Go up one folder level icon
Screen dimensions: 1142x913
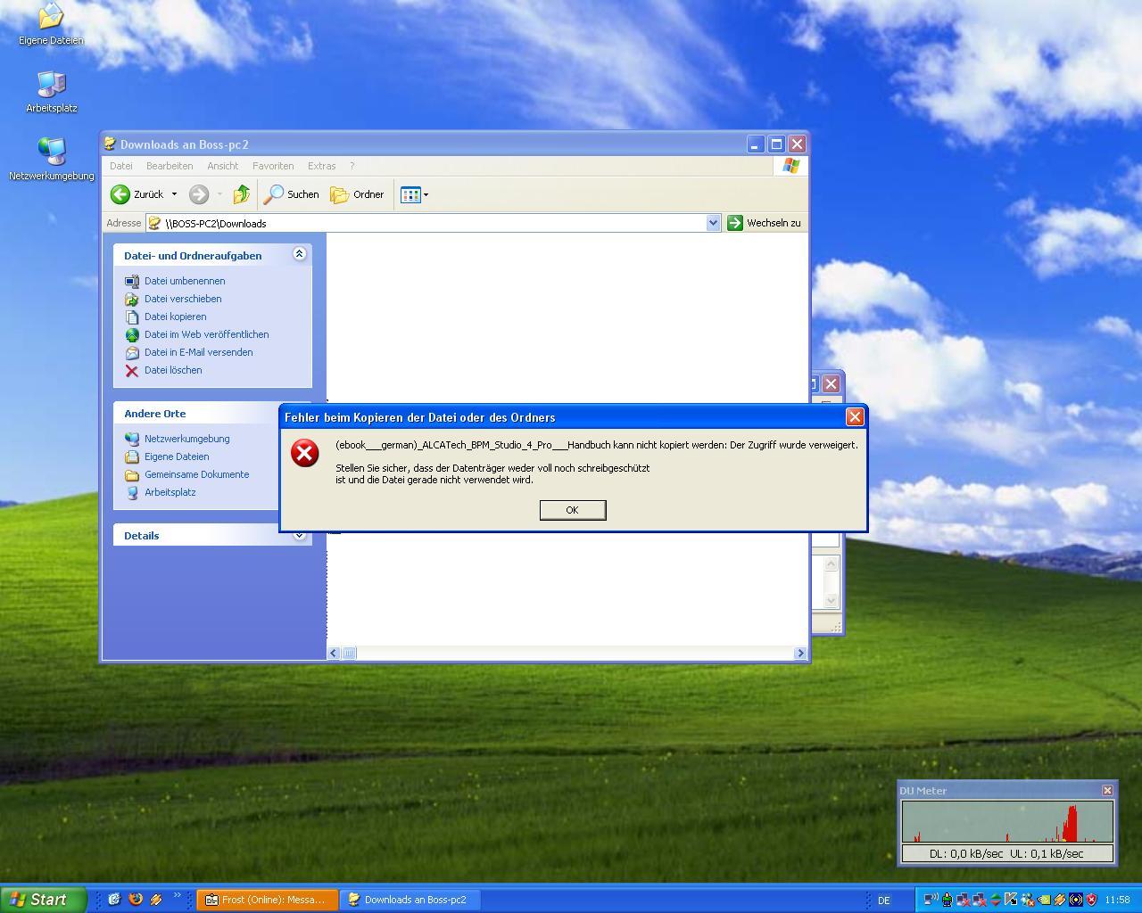241,194
